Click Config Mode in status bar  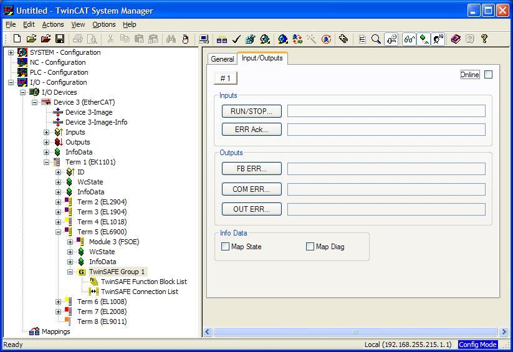(477, 345)
